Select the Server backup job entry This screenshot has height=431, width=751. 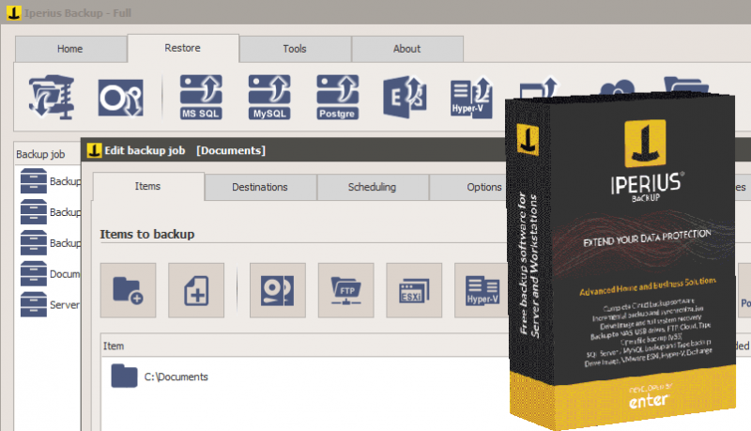[x=51, y=305]
